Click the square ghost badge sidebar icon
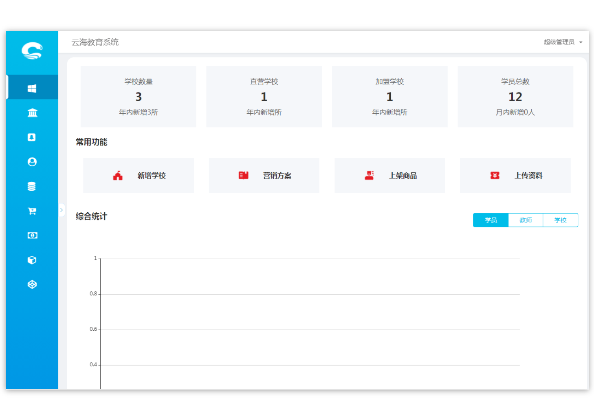 tap(32, 137)
